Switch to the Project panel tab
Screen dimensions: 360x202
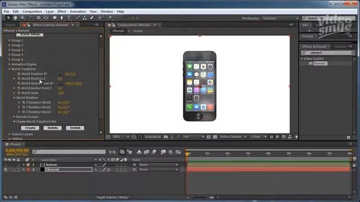10,25
